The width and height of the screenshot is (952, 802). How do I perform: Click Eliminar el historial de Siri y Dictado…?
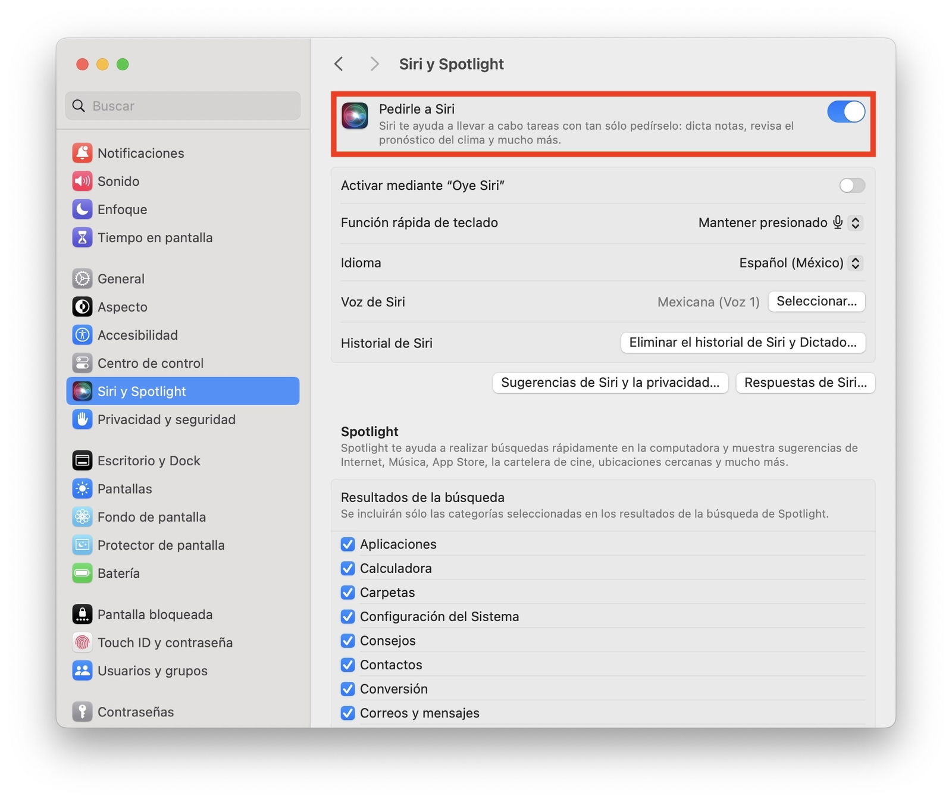(743, 343)
